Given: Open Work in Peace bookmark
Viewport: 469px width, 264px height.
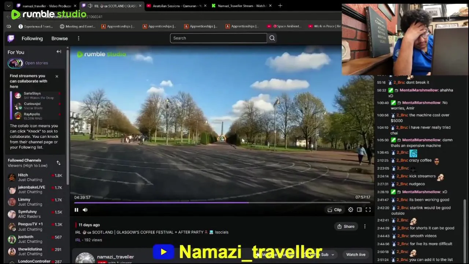Looking at the screenshot, I should [325, 26].
